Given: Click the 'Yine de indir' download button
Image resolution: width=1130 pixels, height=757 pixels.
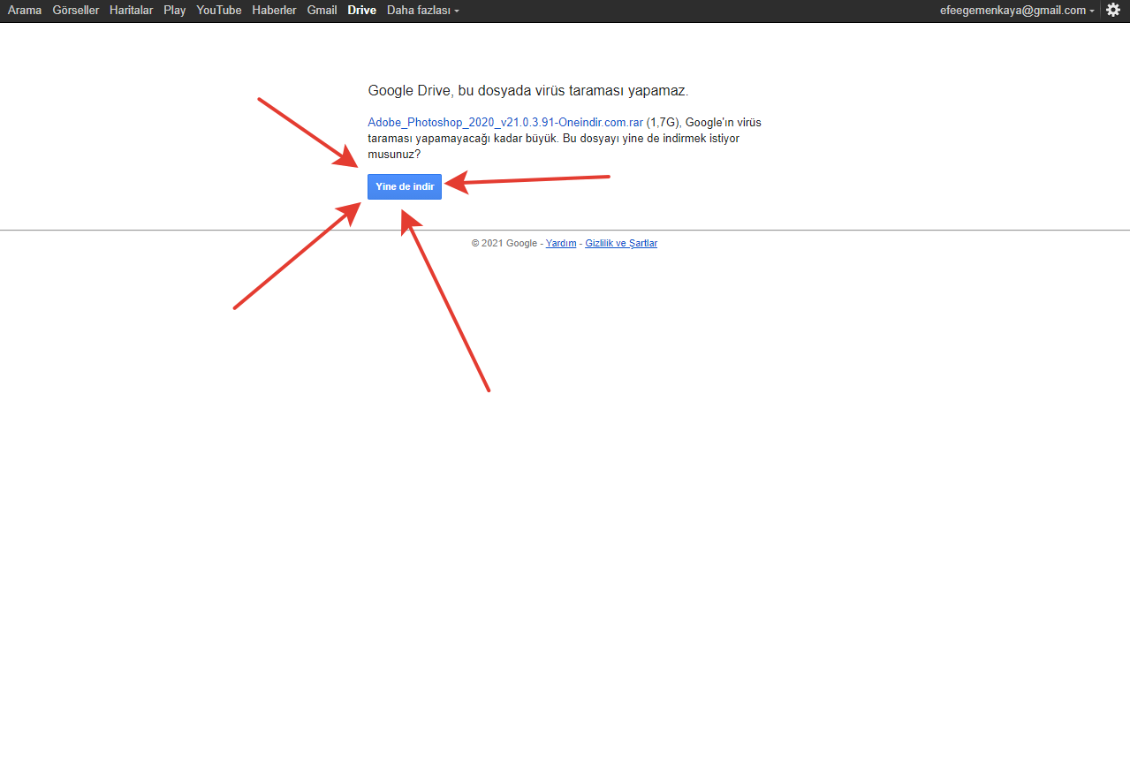Looking at the screenshot, I should 405,186.
